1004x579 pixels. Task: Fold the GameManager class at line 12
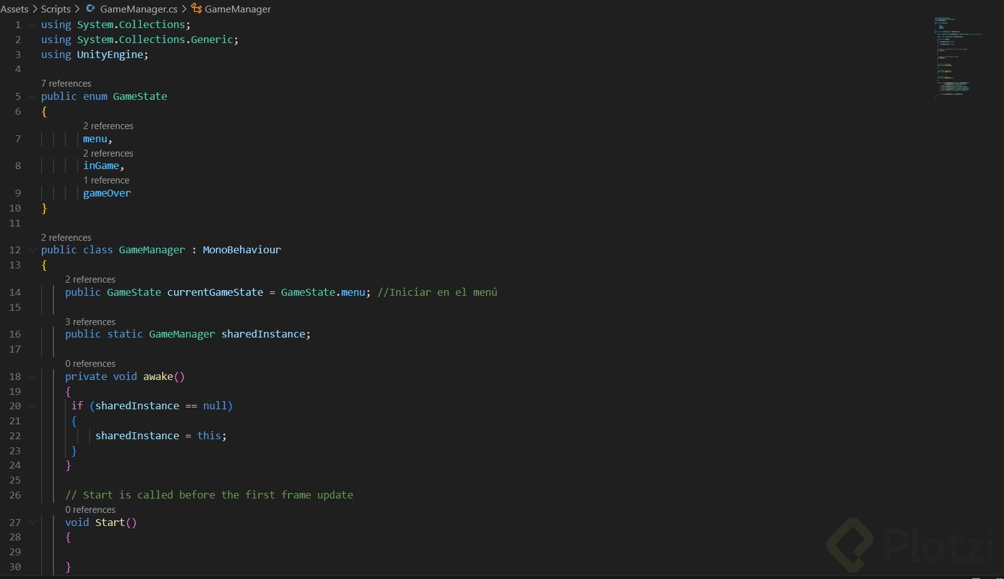(32, 250)
